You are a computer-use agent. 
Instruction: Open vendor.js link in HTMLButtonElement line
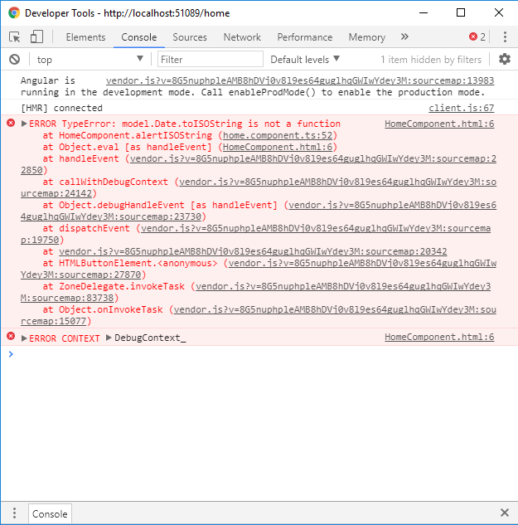coord(362,263)
